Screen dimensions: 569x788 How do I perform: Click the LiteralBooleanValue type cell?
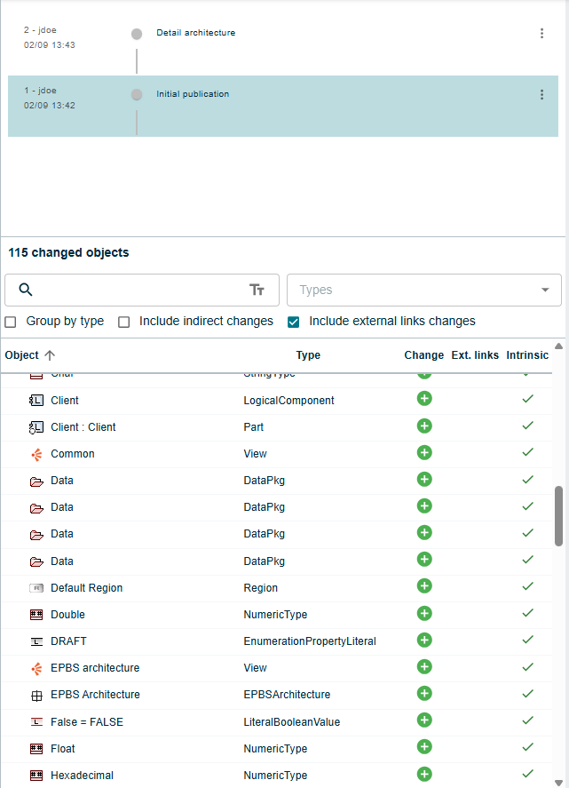pos(292,722)
